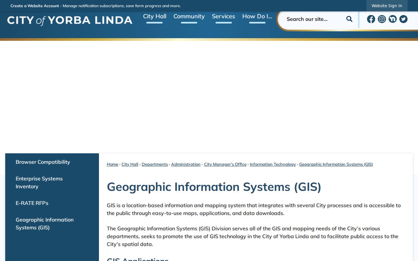Click the Information Technology breadcrumb link
The image size is (418, 261).
click(x=273, y=164)
